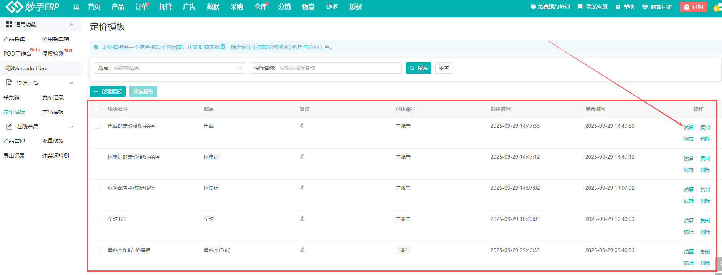Viewport: 722px width, 275px height.
Task: Click 试算 link for 巴西的定价模板-菜鸟
Action: [688, 127]
